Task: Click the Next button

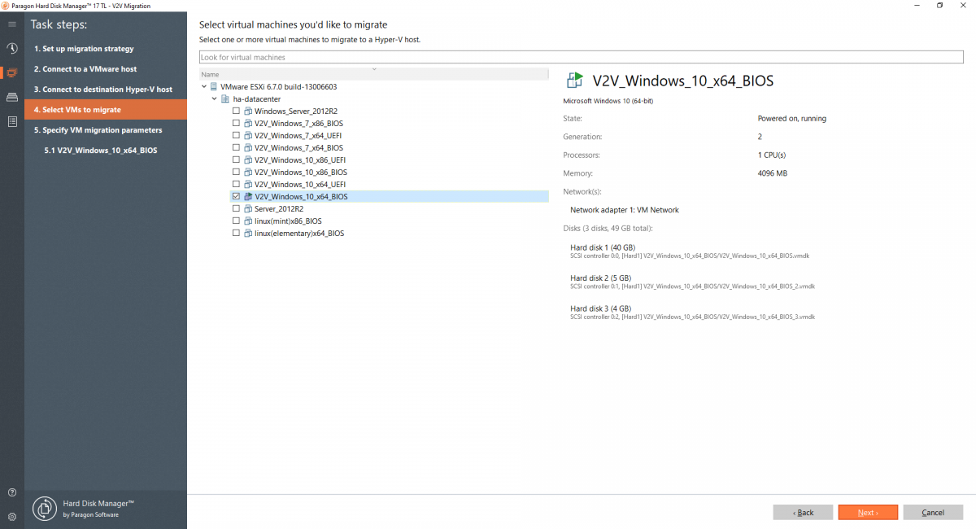Action: tap(867, 512)
